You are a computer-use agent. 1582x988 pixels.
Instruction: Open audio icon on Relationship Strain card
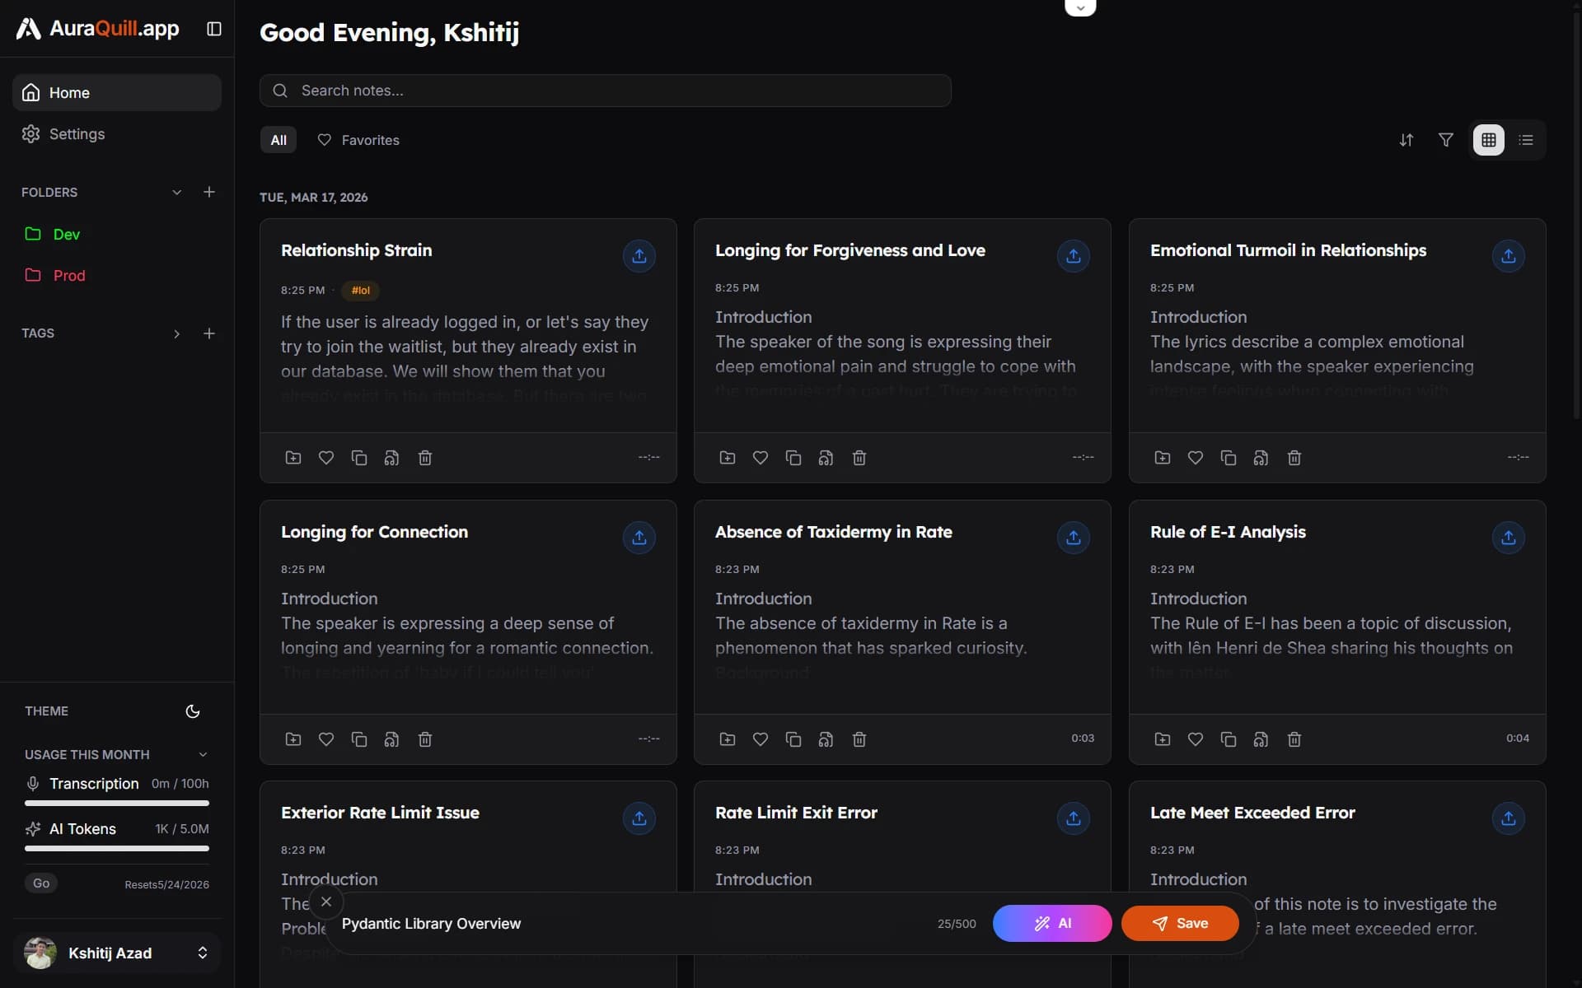[x=392, y=458]
